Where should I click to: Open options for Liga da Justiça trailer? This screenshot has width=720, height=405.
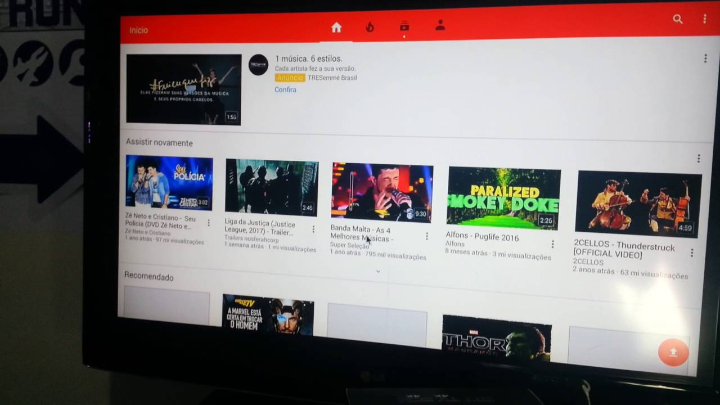coord(313,229)
